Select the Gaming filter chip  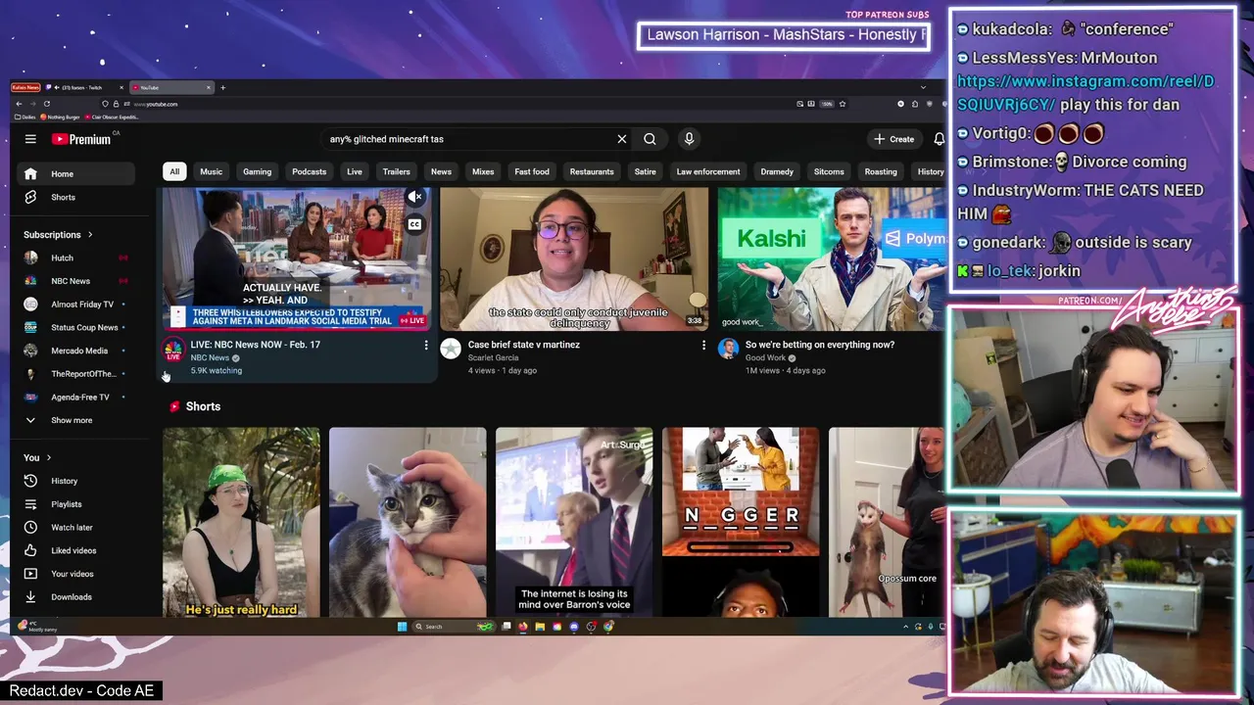(x=258, y=171)
